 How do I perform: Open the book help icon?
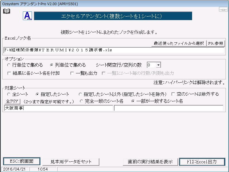tap(7, 11)
